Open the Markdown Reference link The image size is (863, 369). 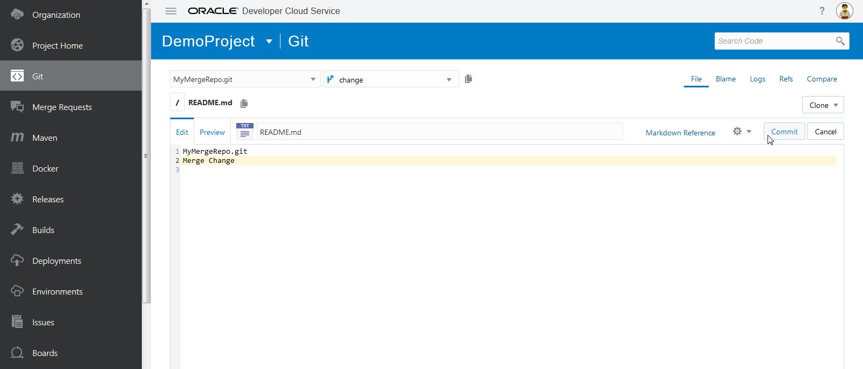point(680,132)
